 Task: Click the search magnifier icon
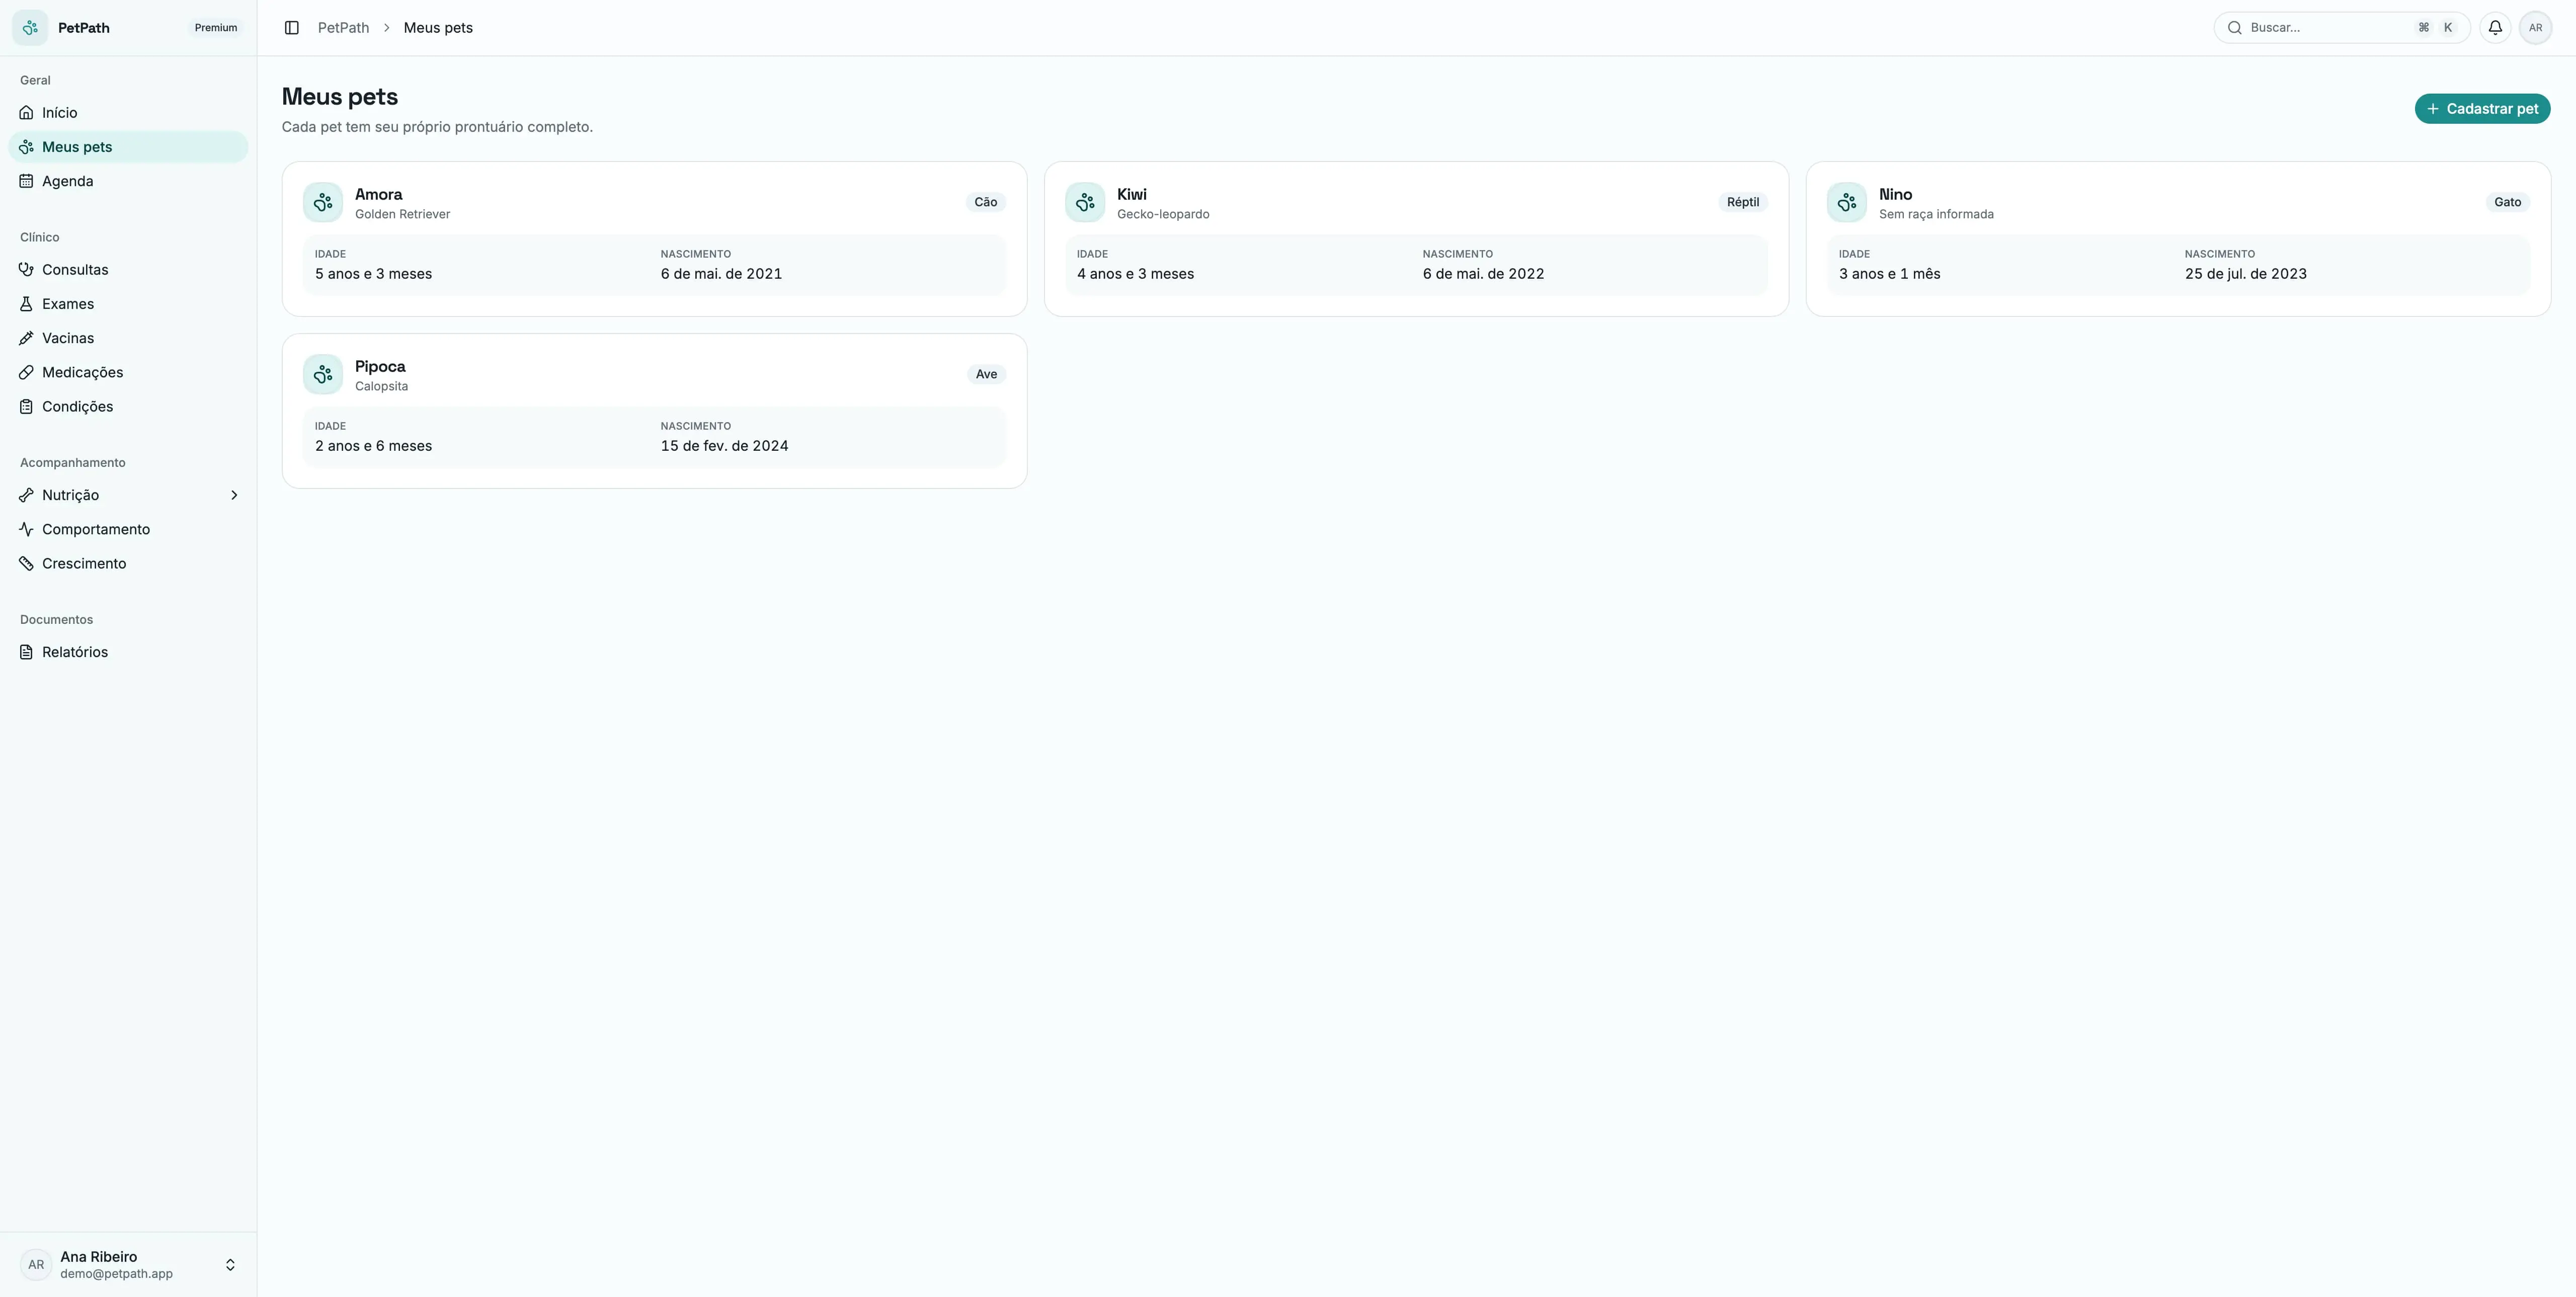pos(2235,28)
